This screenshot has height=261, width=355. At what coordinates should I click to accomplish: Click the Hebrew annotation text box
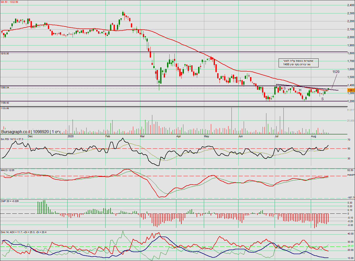tap(298, 63)
